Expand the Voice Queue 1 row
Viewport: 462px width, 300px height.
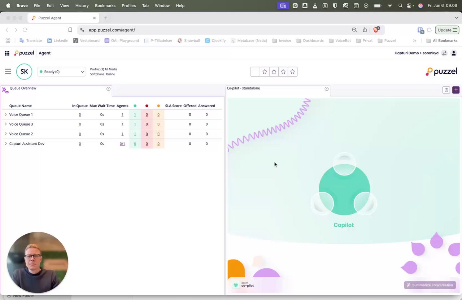[6, 114]
